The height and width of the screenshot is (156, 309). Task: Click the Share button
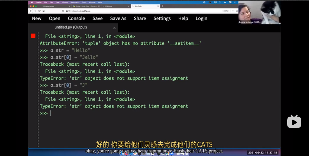pos(140,18)
